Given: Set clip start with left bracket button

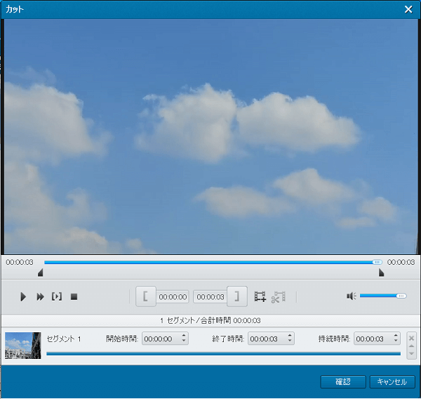Looking at the screenshot, I should click(x=145, y=296).
